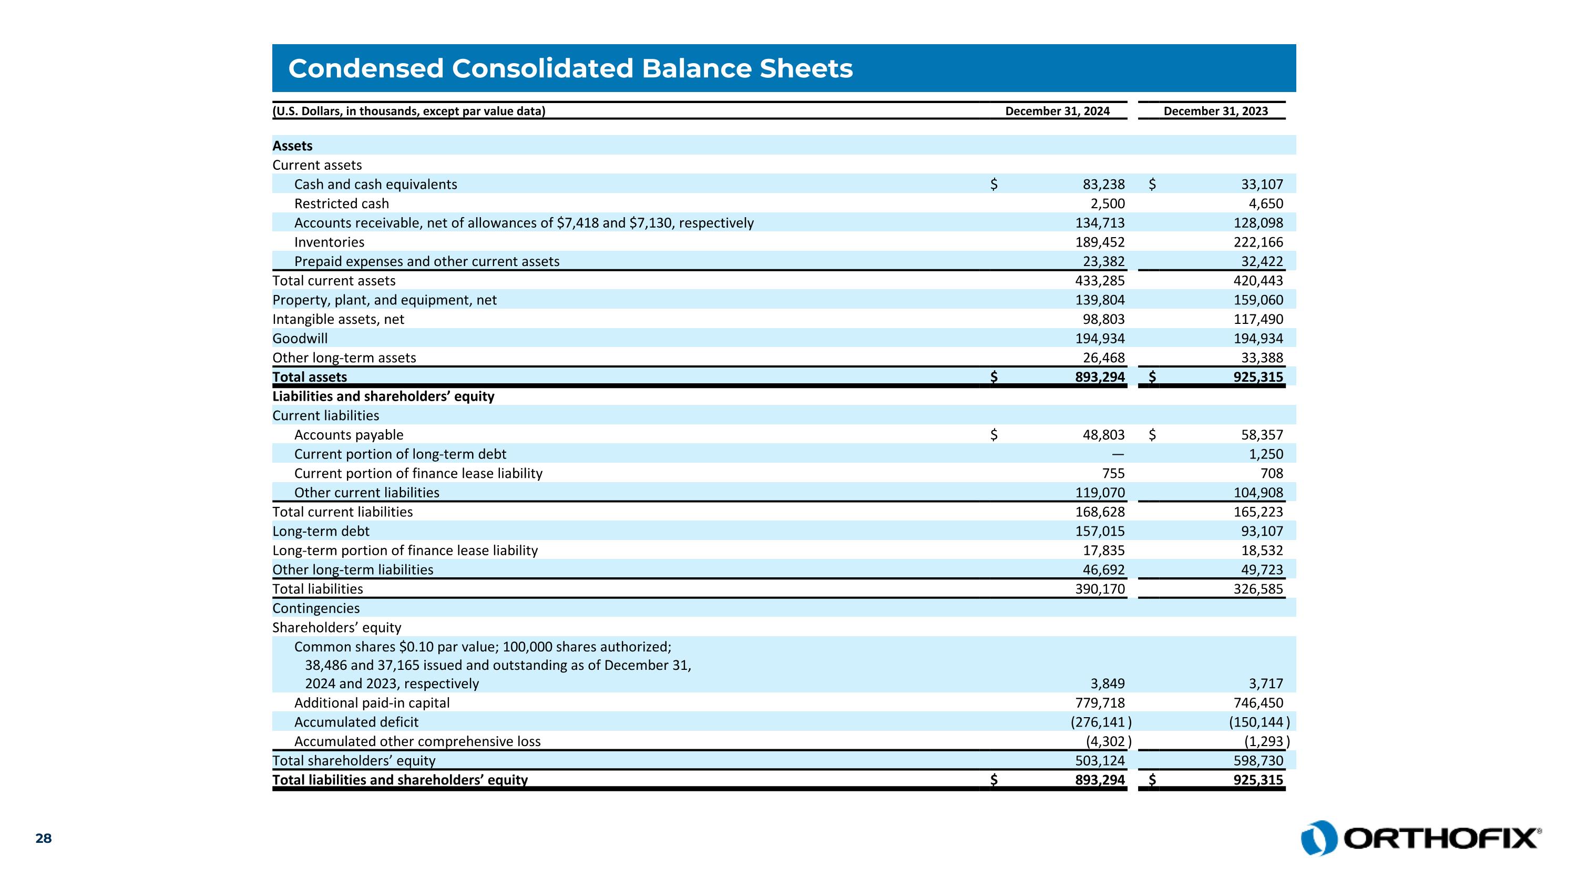Select the Goodwill row label
This screenshot has width=1577, height=887.
coord(300,339)
